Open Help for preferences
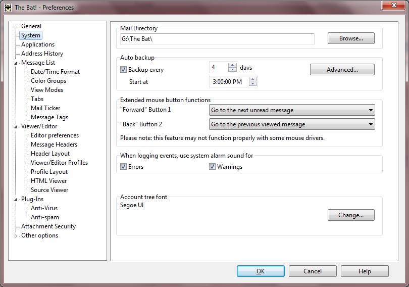This screenshot has height=287, width=409. tap(365, 271)
